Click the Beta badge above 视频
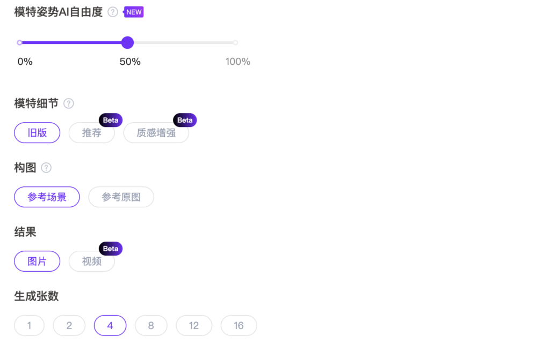 (x=111, y=249)
